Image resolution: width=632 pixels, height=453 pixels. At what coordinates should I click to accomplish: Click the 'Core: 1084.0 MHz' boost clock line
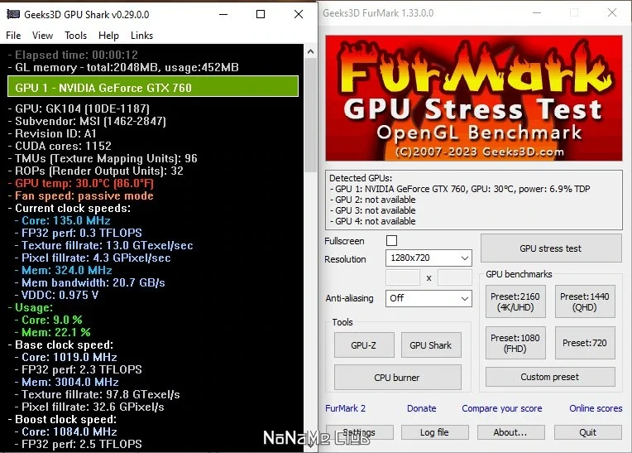66,432
